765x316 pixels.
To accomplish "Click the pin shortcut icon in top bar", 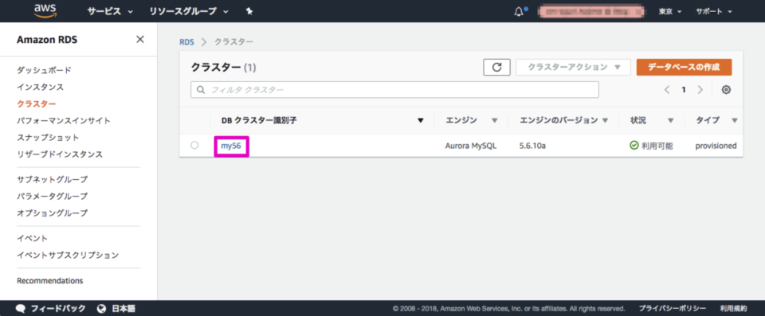I will pos(249,11).
